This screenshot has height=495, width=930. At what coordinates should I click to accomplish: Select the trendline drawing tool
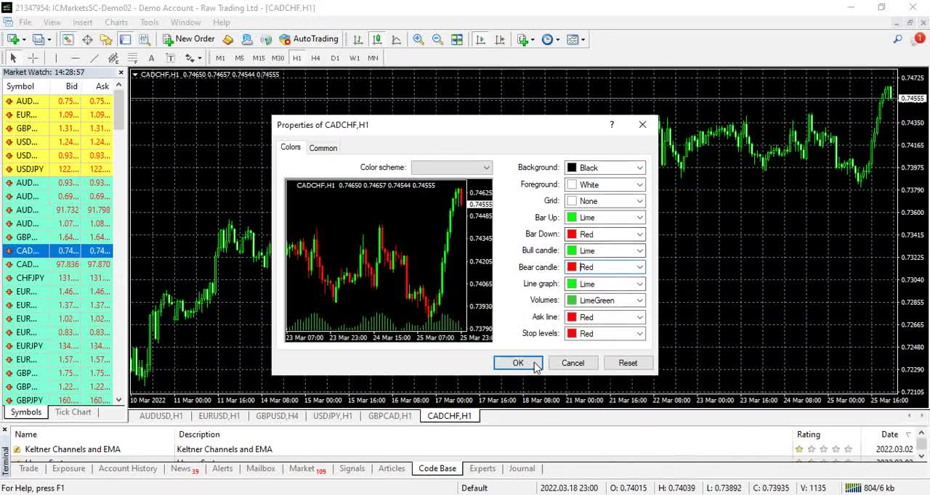(x=94, y=58)
